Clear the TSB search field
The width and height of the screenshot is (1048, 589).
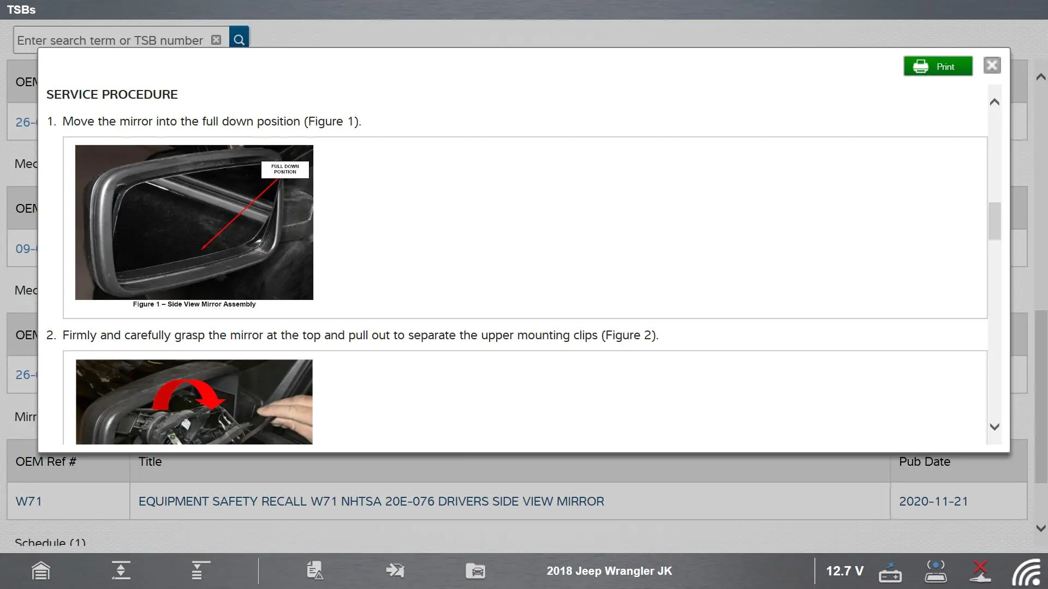[216, 40]
